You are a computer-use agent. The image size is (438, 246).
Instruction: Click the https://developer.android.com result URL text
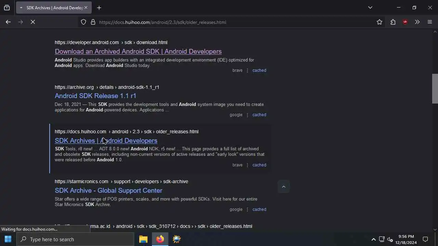pos(87,42)
